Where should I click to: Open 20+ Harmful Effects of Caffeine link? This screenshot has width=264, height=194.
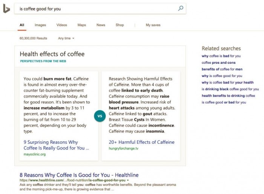(x=141, y=142)
